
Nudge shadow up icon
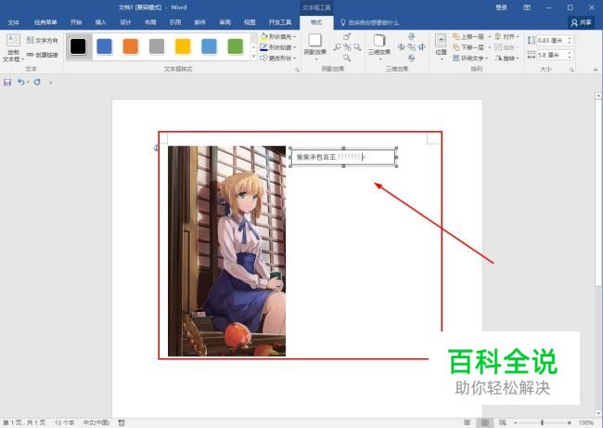tap(347, 36)
